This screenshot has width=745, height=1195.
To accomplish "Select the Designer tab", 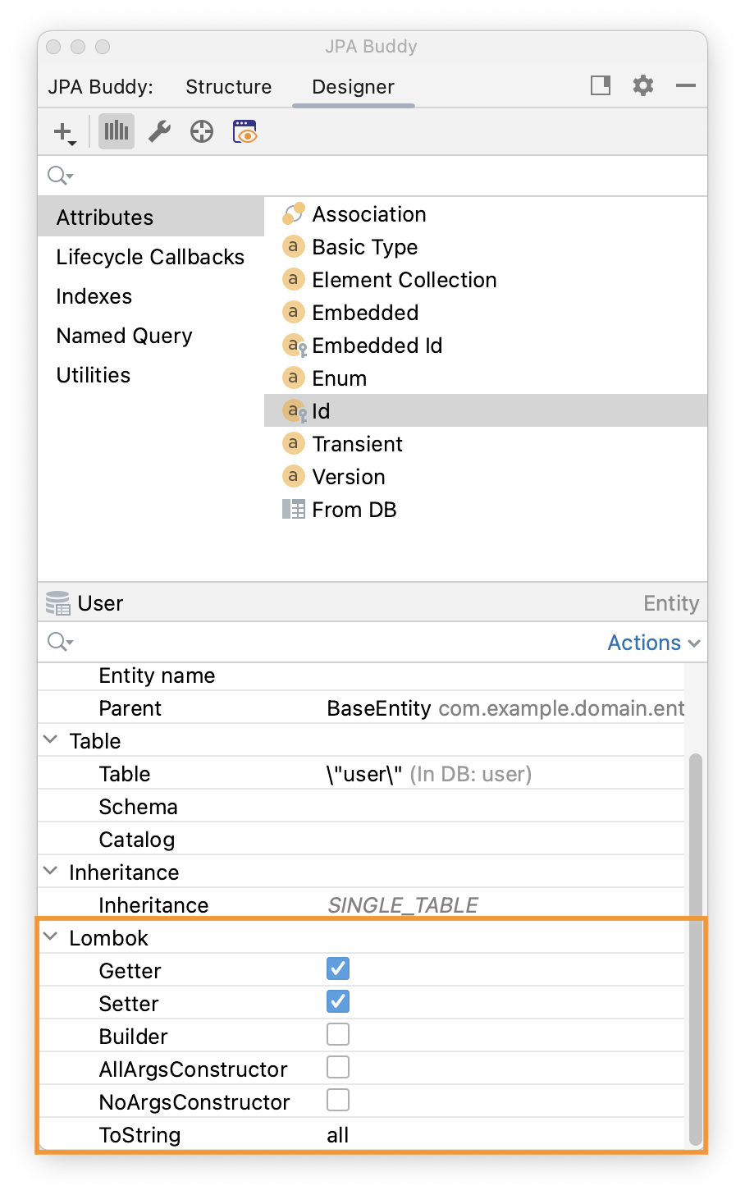I will [353, 86].
